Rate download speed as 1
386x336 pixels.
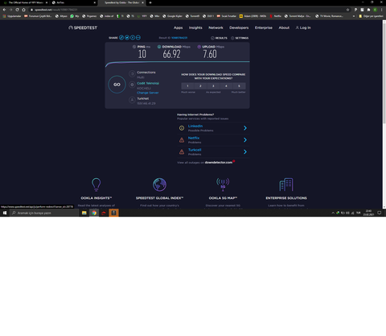187,86
